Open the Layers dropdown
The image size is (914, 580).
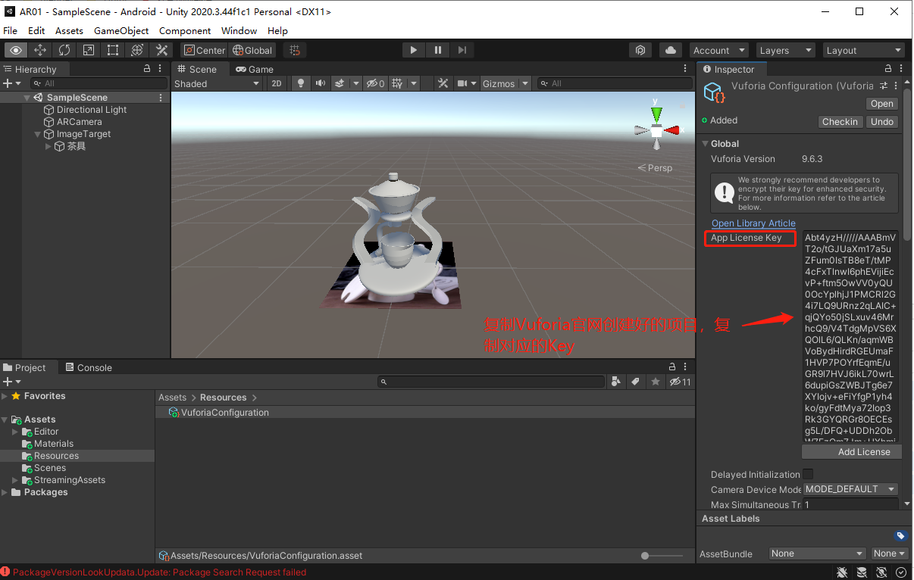click(786, 50)
